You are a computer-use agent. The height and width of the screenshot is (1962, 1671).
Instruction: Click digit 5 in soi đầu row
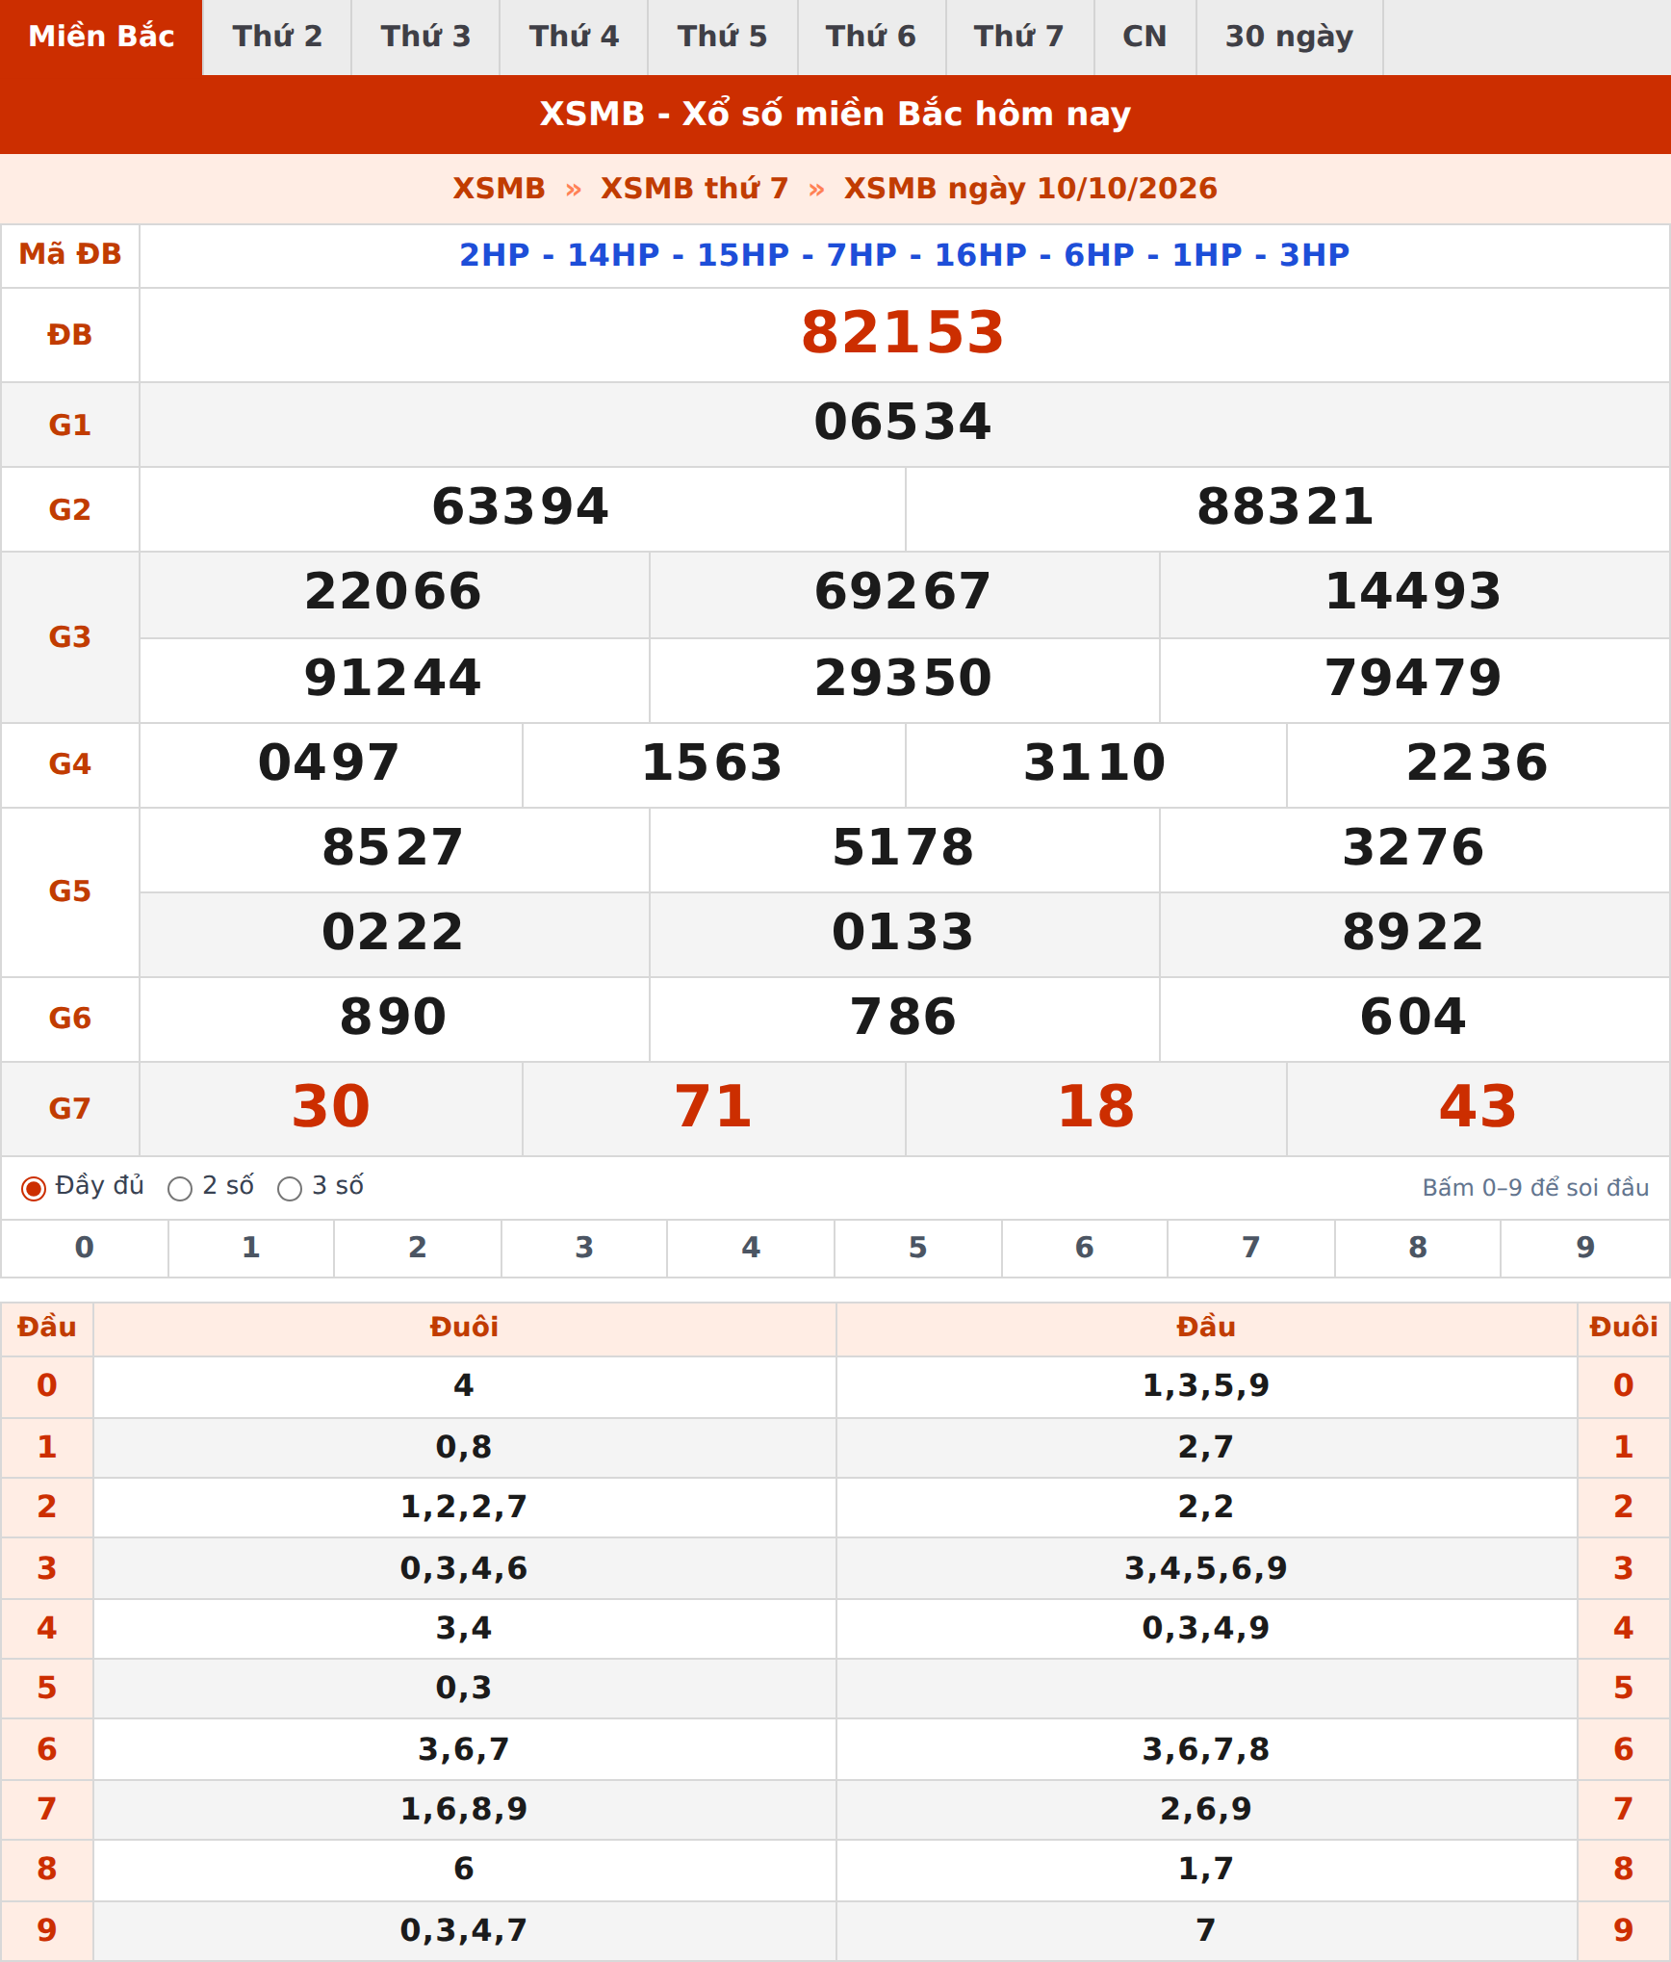click(x=918, y=1249)
